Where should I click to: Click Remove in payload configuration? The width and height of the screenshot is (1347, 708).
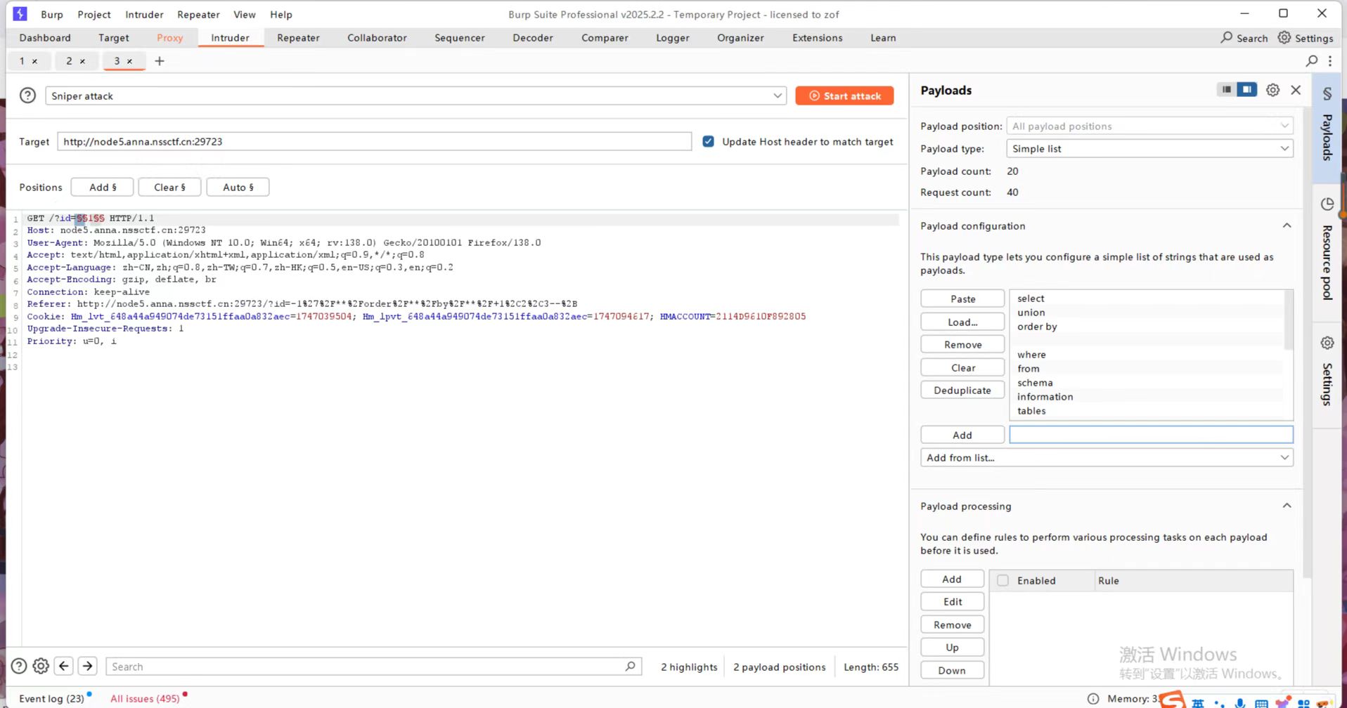pyautogui.click(x=962, y=344)
